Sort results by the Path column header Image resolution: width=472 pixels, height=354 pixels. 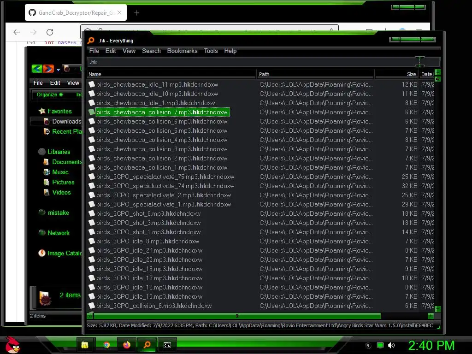(315, 74)
